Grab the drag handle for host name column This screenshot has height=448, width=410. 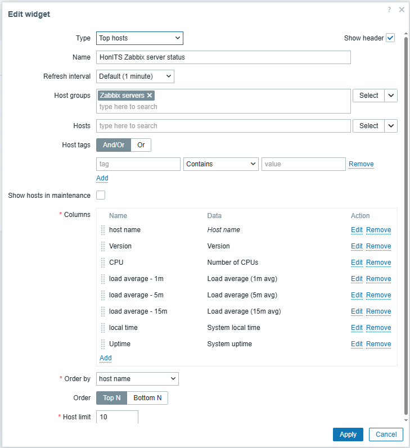103,230
